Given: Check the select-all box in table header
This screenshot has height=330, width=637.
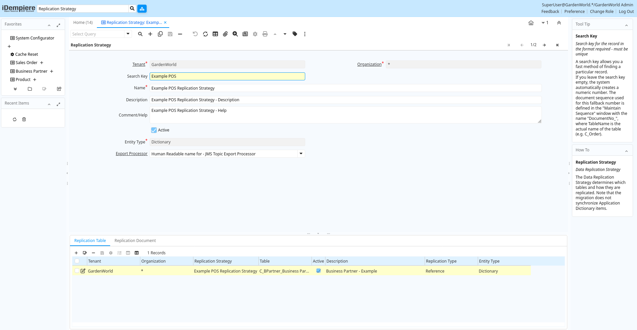Looking at the screenshot, I should [77, 261].
